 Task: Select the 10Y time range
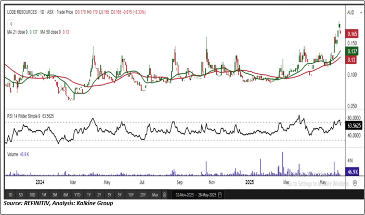[131, 195]
